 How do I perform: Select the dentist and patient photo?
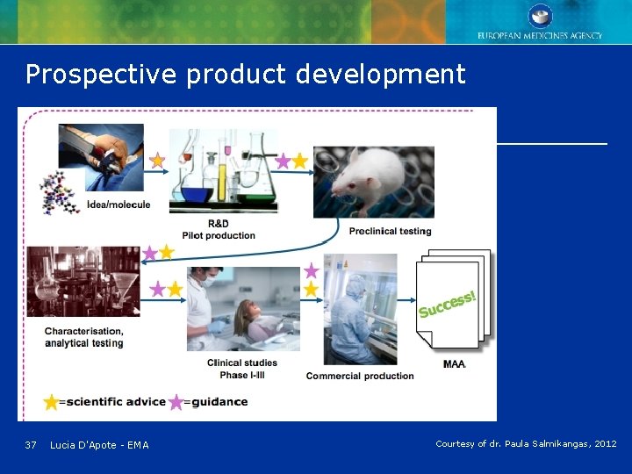pyautogui.click(x=243, y=309)
